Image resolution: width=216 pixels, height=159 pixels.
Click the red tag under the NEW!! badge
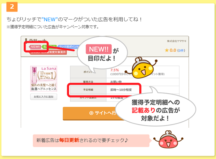tap(48, 52)
